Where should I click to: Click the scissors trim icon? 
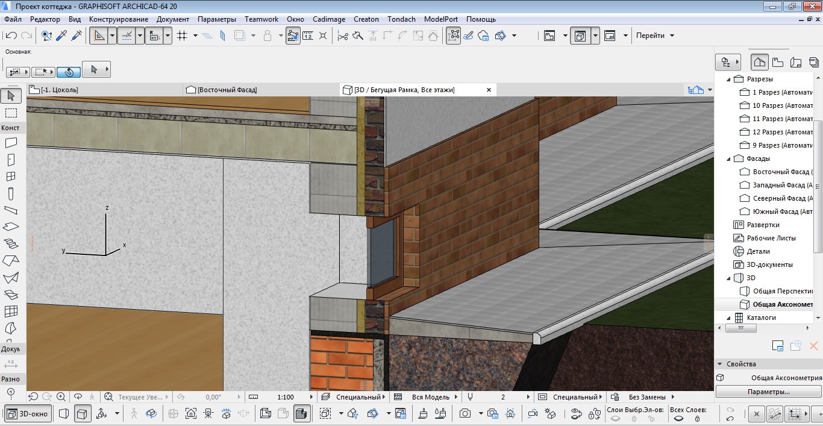point(343,36)
